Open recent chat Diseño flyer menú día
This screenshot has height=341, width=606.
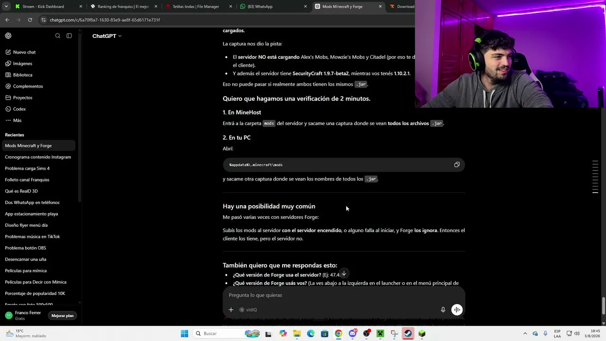39,225
